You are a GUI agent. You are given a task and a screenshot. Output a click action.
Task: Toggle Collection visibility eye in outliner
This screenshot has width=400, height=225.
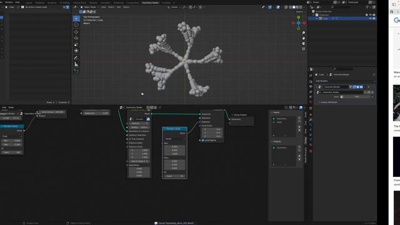click(x=370, y=15)
